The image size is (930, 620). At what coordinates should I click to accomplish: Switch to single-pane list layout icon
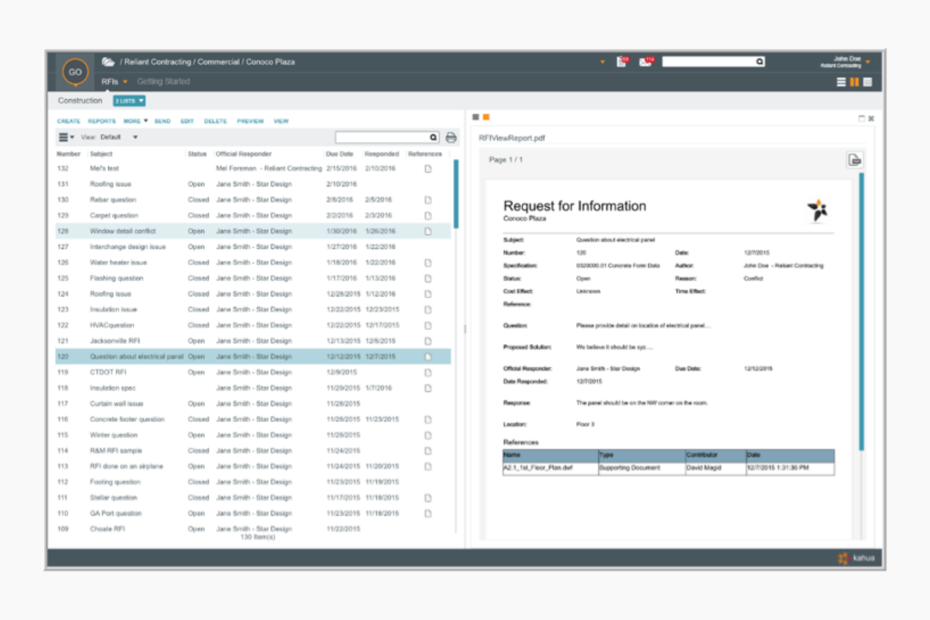coord(841,82)
